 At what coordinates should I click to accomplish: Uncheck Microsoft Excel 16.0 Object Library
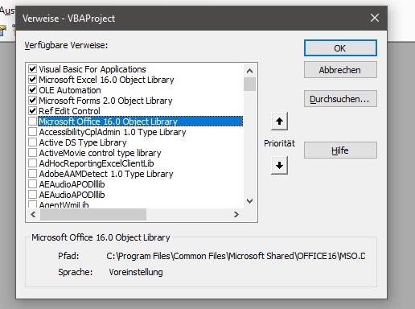point(32,80)
